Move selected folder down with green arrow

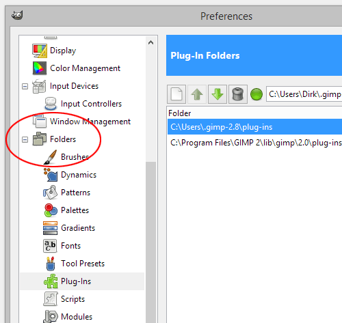(218, 94)
